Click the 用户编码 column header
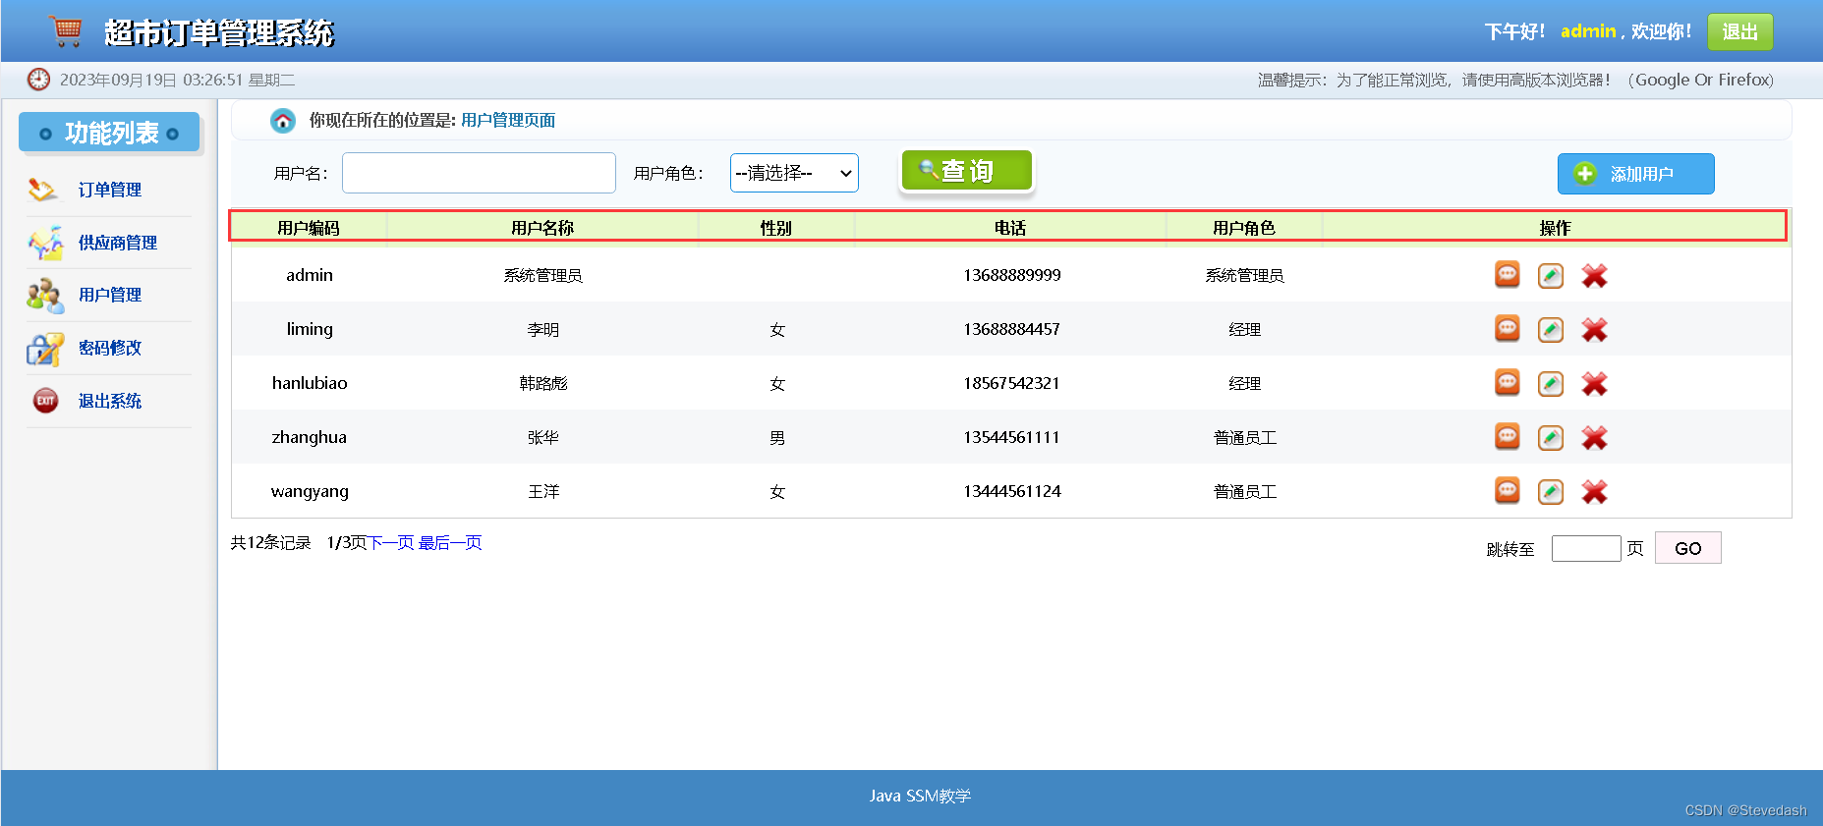Screen dimensions: 1823x826 [309, 228]
